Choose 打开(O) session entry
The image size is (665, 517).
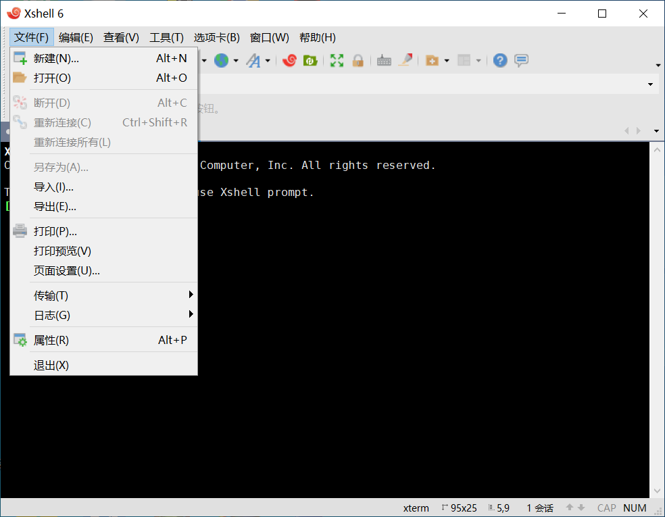click(103, 78)
